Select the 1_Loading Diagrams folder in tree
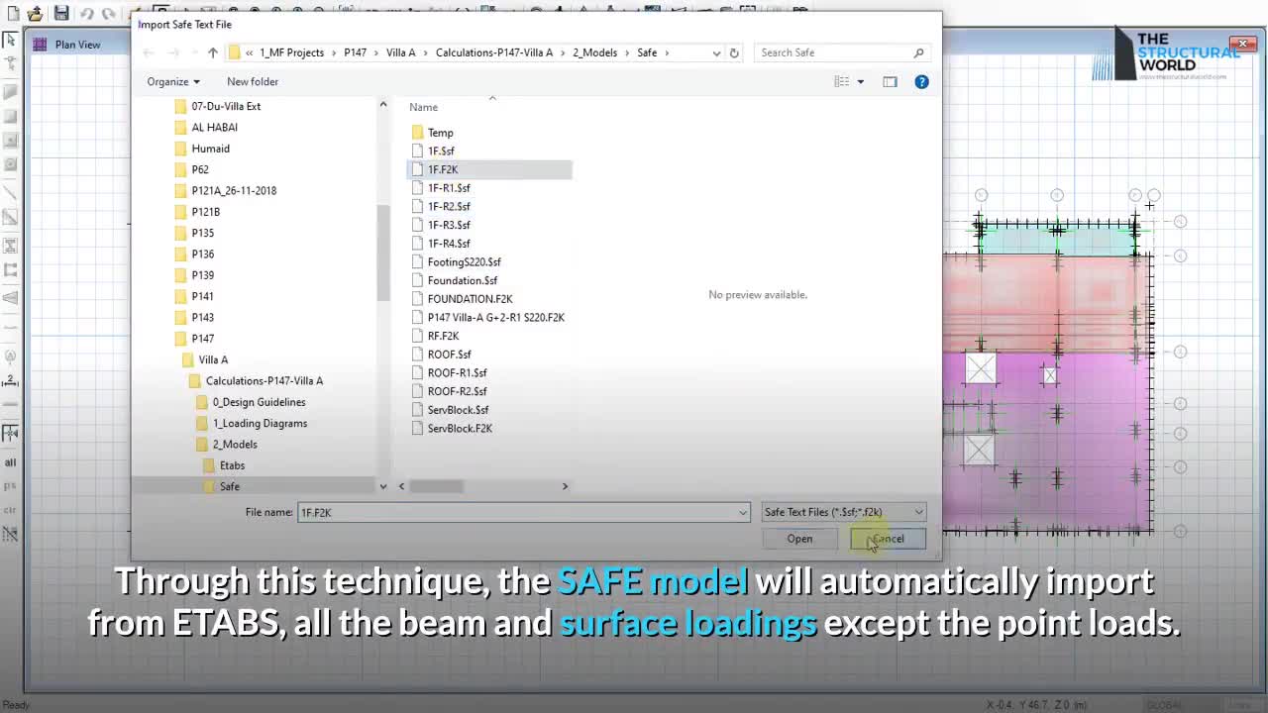 [260, 423]
